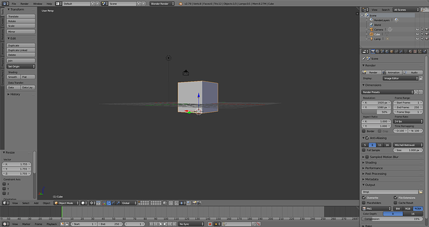The width and height of the screenshot is (429, 227).
Task: Open the Set Origin dropdown
Action: (21, 67)
